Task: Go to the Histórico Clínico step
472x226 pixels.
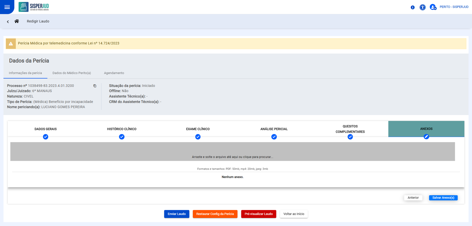Action: (x=122, y=129)
